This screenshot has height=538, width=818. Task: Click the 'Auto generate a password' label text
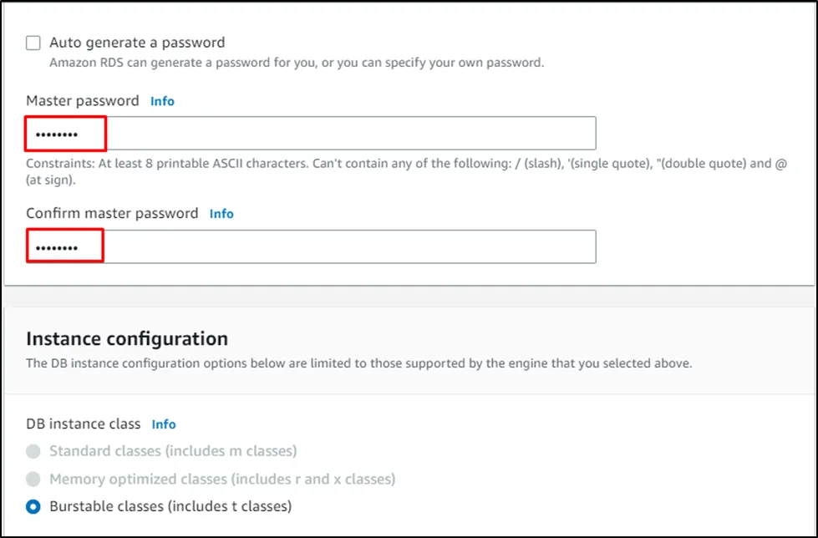137,43
